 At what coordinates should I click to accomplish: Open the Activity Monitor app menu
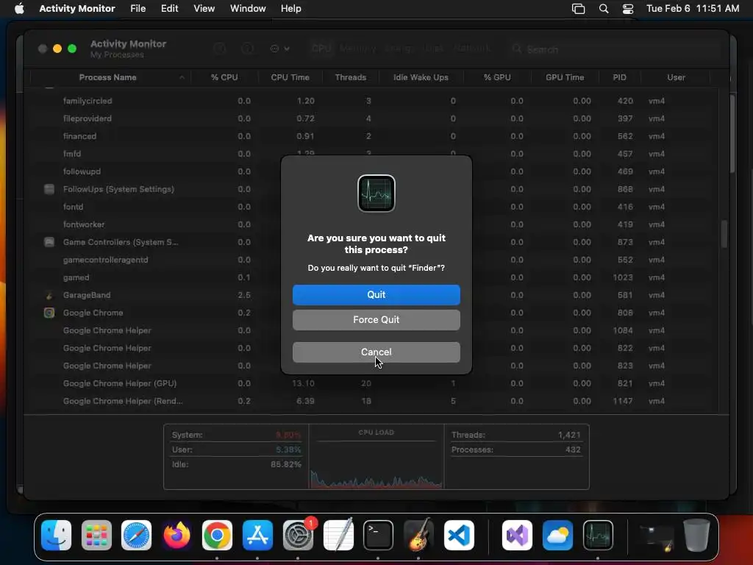76,8
